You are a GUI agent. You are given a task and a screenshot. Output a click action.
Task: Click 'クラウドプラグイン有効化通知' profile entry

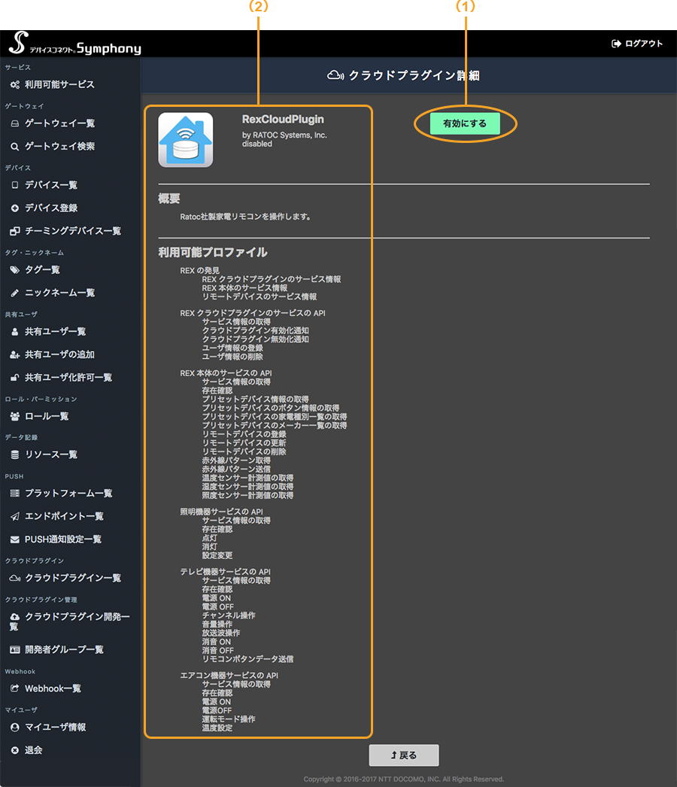[x=256, y=331]
